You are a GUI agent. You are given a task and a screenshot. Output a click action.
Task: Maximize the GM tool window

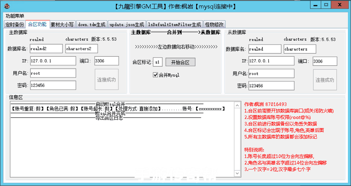[x=326, y=5]
